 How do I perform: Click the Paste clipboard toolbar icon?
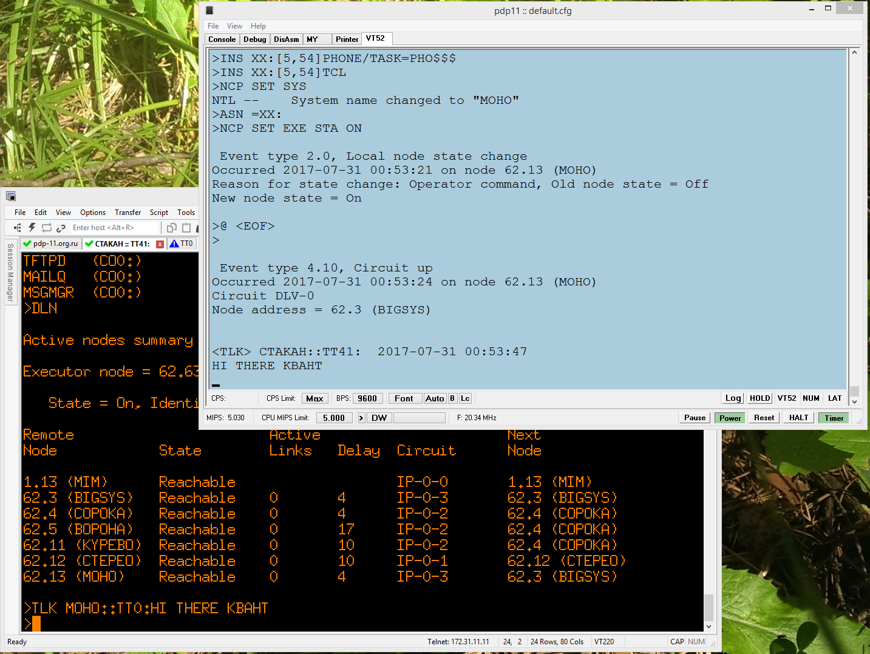(x=186, y=228)
